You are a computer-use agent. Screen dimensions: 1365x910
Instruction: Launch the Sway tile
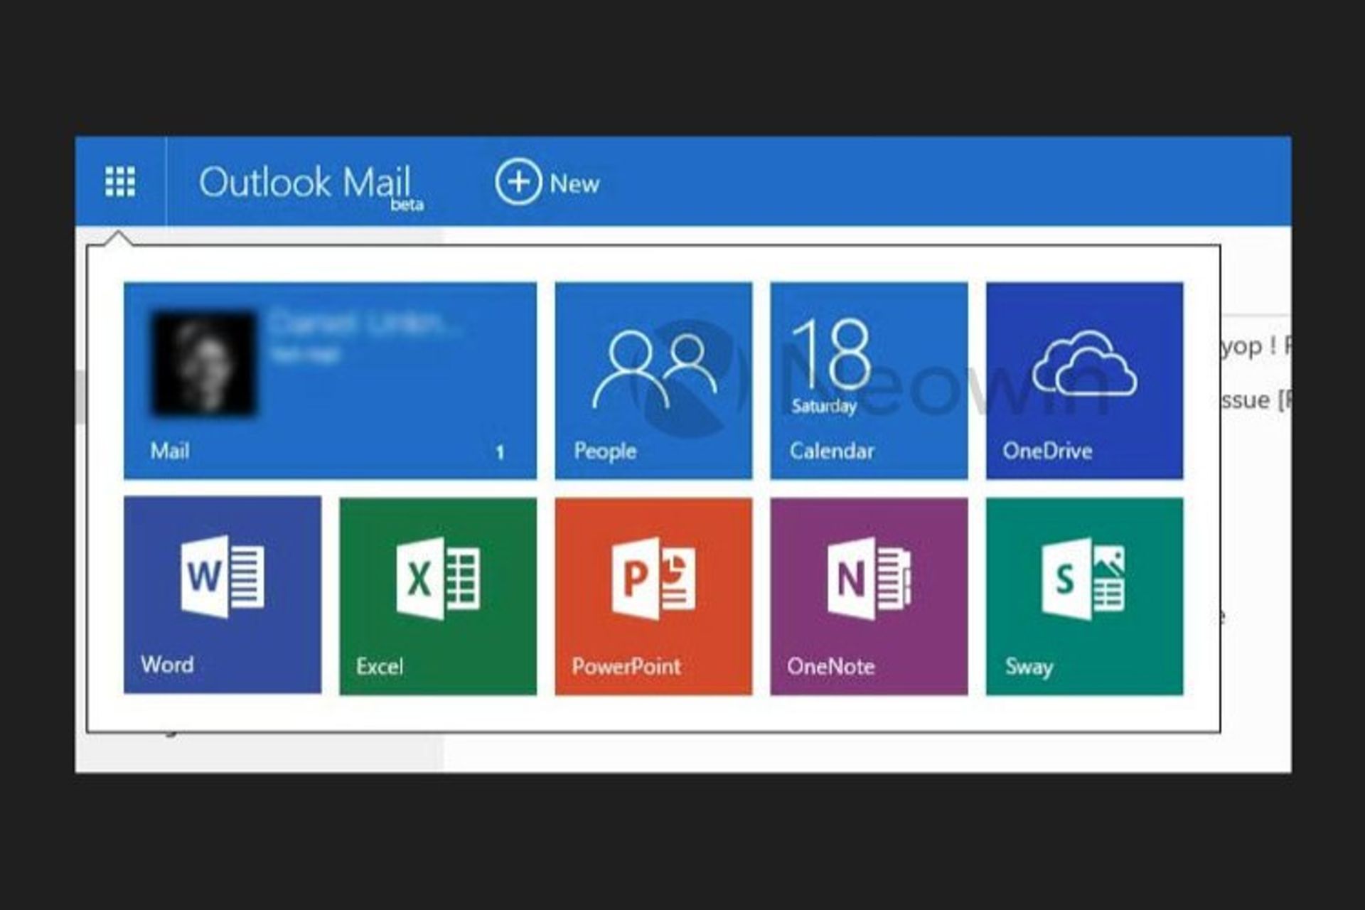[1084, 596]
